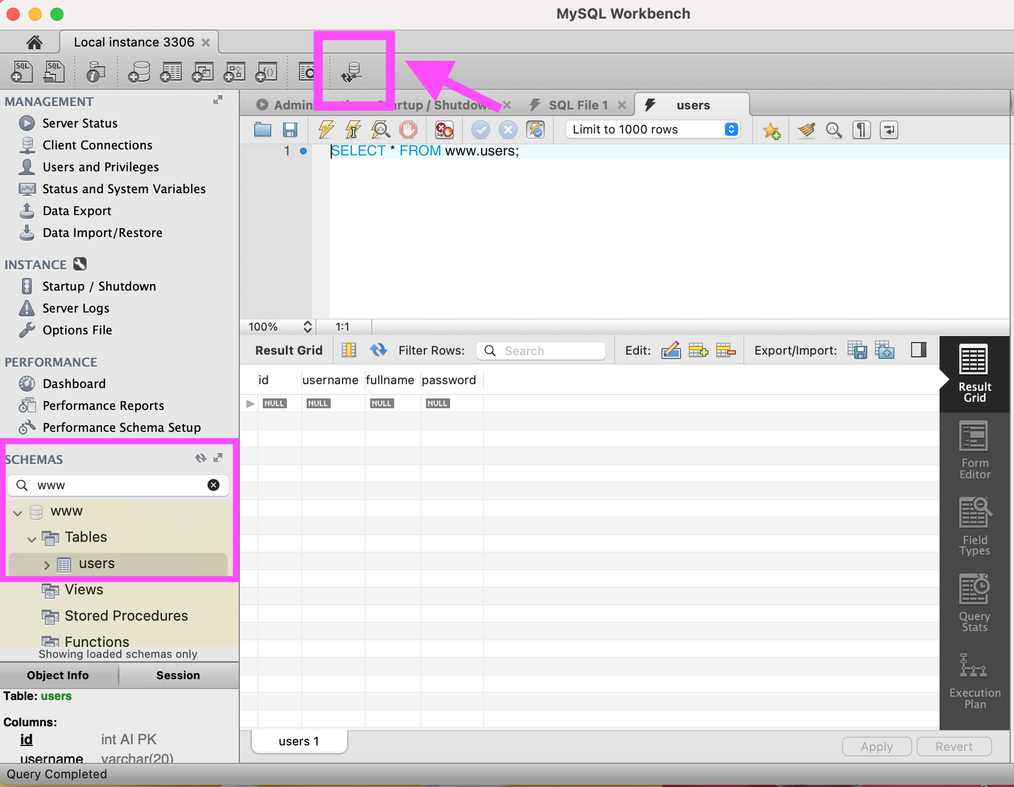This screenshot has width=1014, height=787.
Task: Export recordset to external file icon
Action: (857, 350)
